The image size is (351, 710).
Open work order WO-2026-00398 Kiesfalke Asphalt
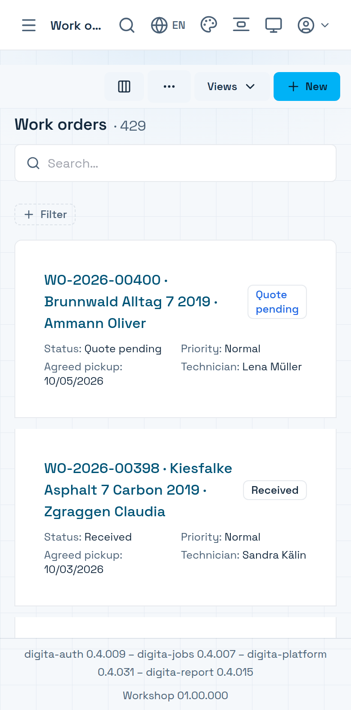coord(138,490)
